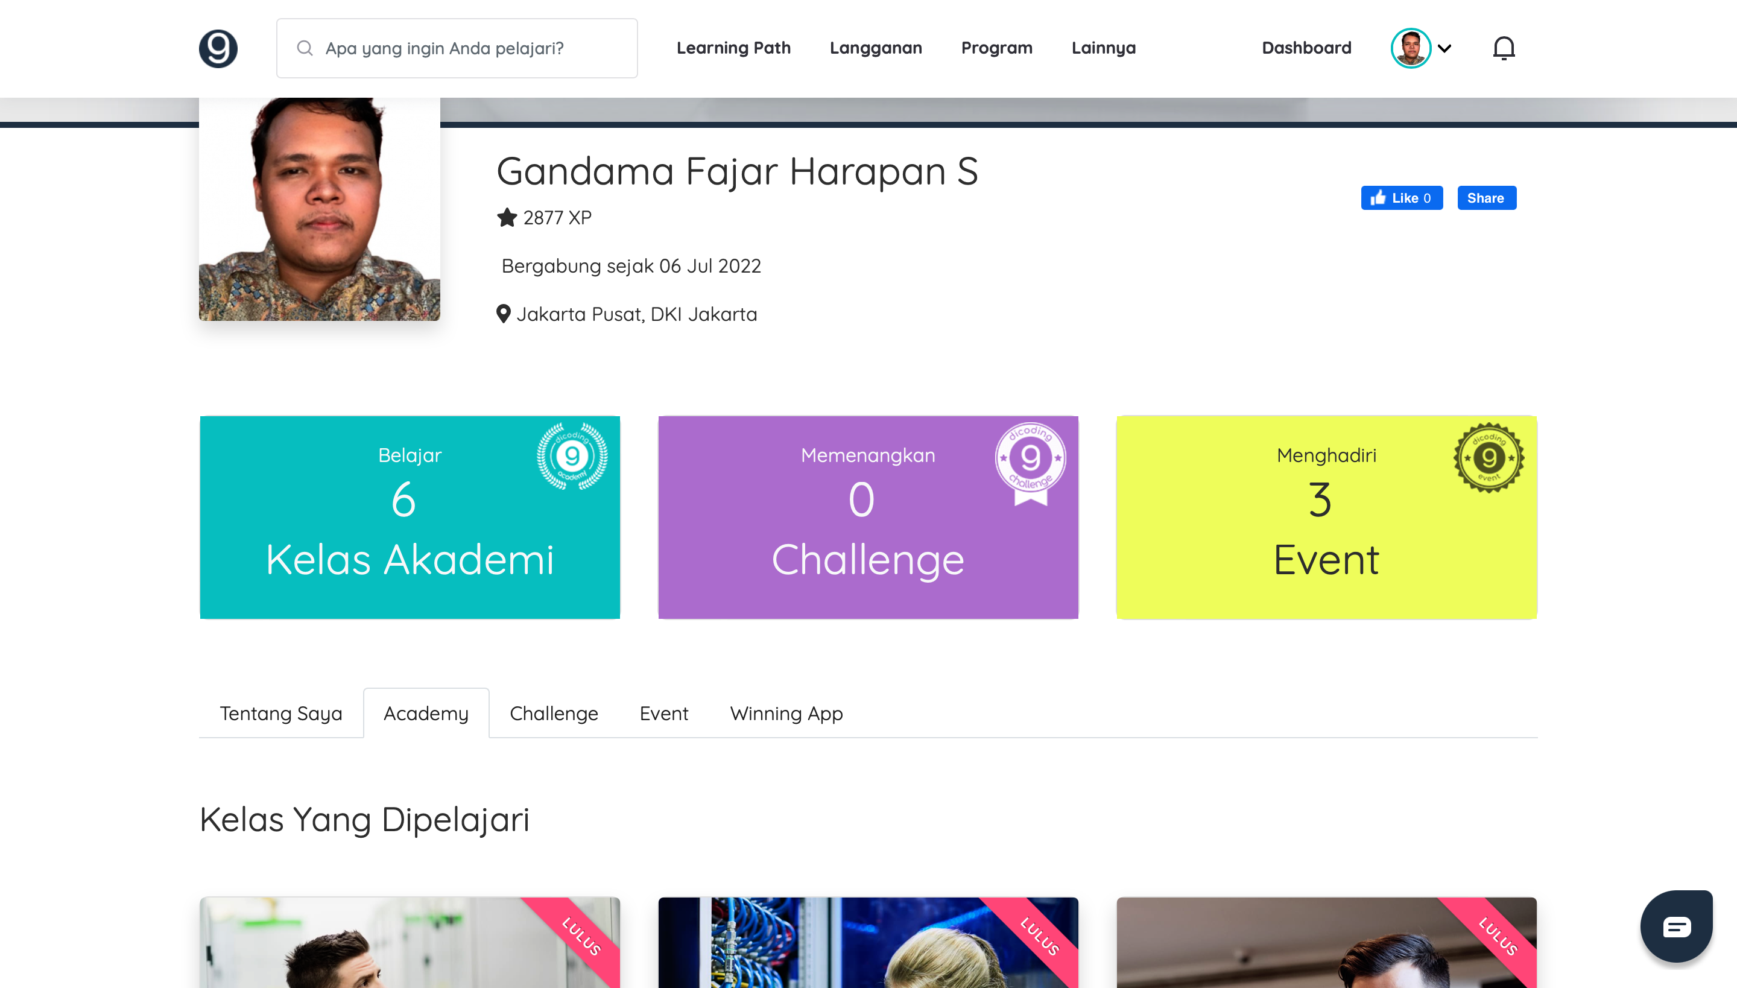Click the search magnifier icon
The image size is (1737, 988).
point(305,48)
